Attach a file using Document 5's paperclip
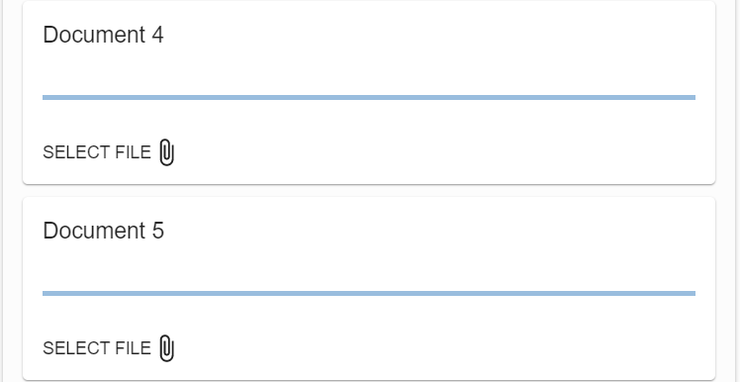Screen dimensions: 741x382 166,348
